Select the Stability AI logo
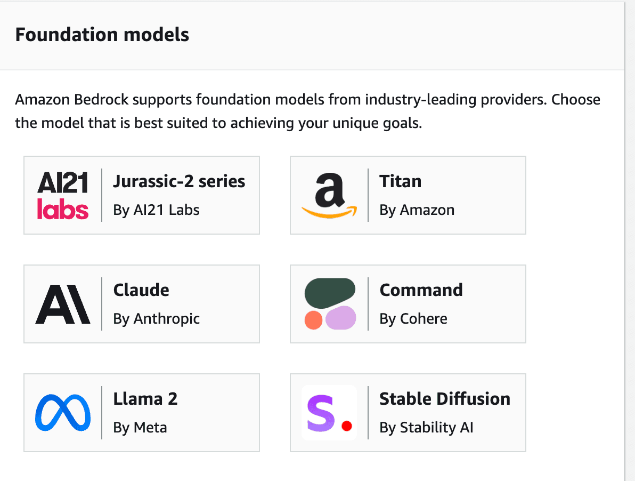635x481 pixels. [x=329, y=413]
